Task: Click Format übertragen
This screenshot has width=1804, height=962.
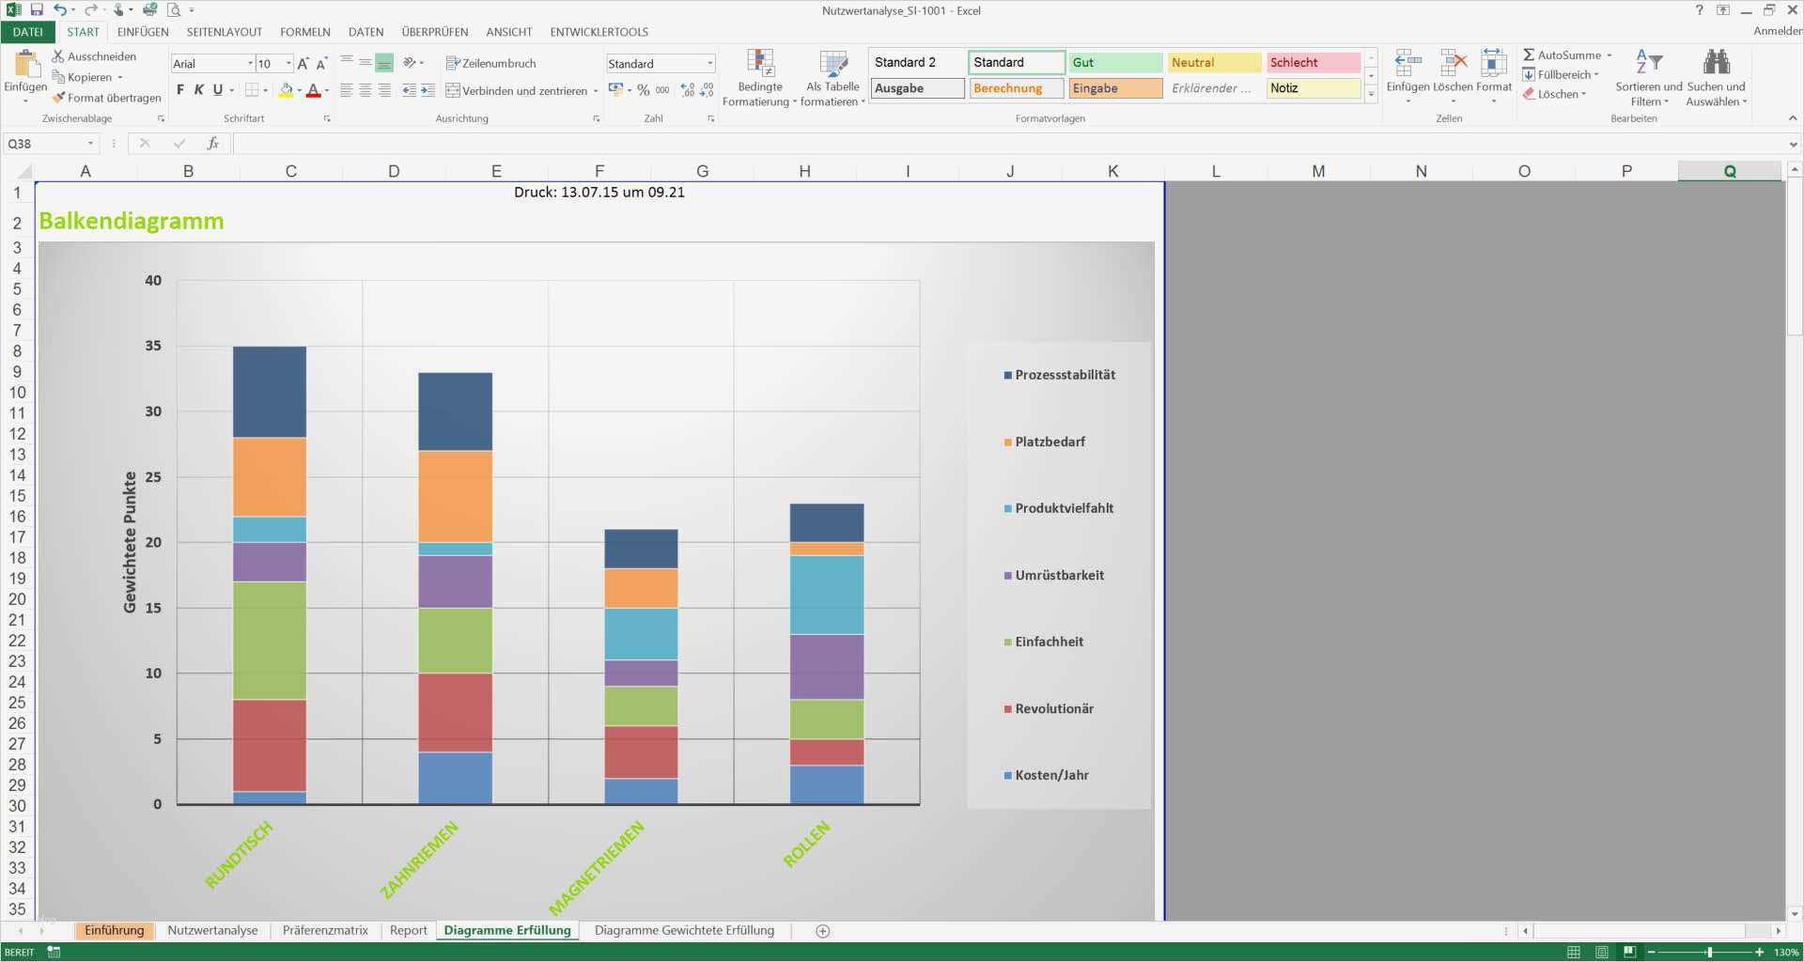Action: pos(106,97)
